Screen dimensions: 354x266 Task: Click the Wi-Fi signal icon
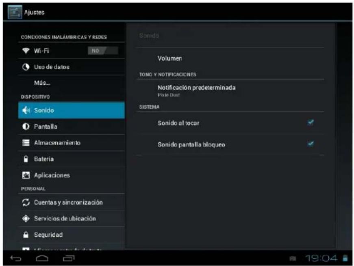(x=26, y=51)
